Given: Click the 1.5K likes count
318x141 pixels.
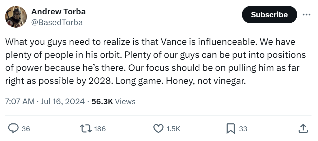Looking at the screenshot, I should [173, 129].
